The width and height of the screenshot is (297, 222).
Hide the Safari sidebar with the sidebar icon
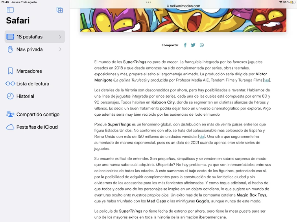click(10, 10)
